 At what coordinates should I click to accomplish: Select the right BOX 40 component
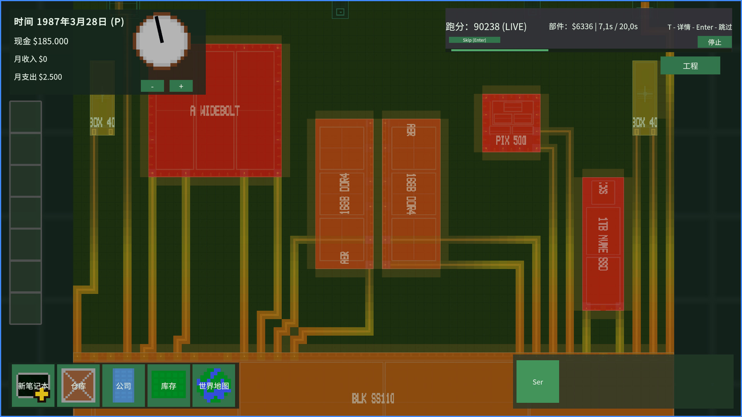tap(645, 98)
